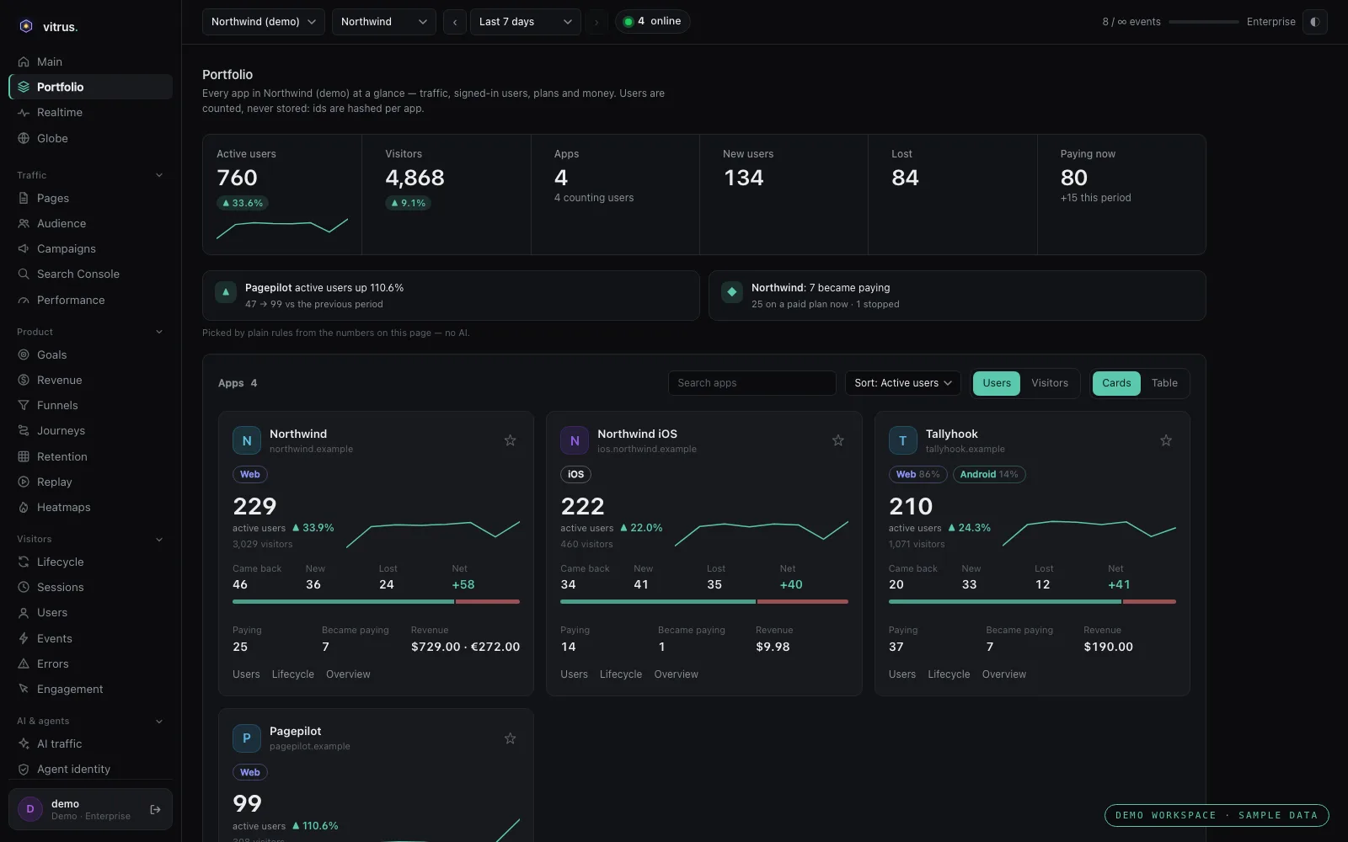Open the Users link on Northwind iOS card
This screenshot has height=842, width=1348.
(574, 674)
